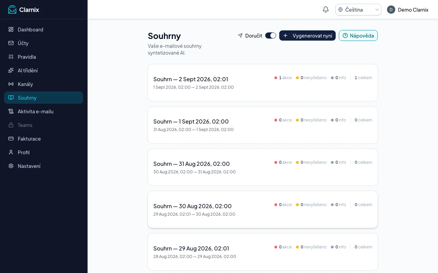Open the Čeština language dropdown

point(358,10)
